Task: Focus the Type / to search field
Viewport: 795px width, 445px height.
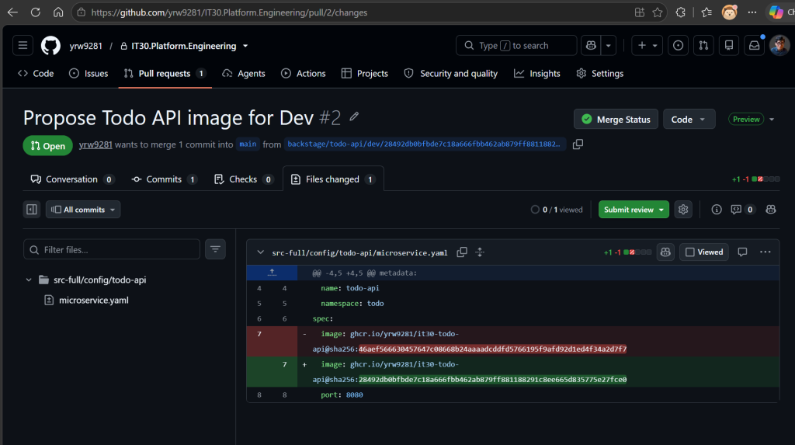Action: click(516, 46)
